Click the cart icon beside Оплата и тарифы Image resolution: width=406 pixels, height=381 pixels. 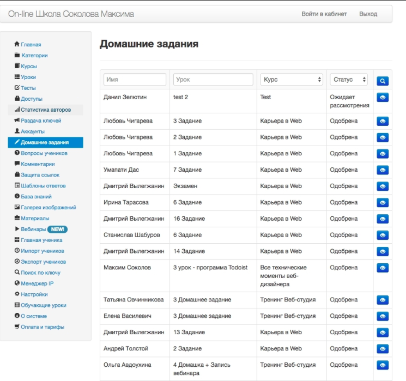17,326
